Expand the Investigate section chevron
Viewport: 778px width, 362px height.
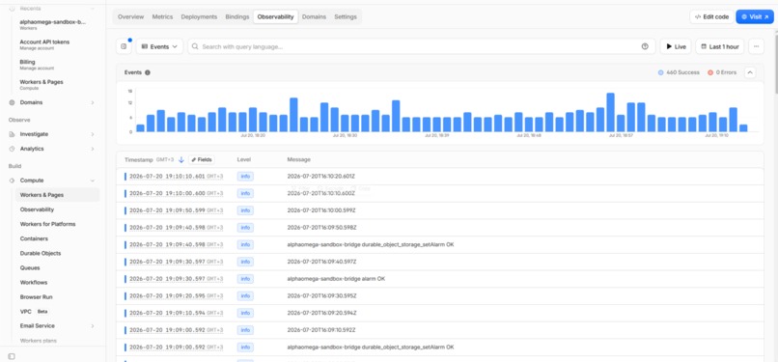93,134
